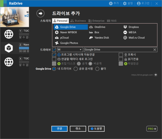Screen dimensions: 162x139
Task: Switch to the Business storage tab
Action: [78, 21]
